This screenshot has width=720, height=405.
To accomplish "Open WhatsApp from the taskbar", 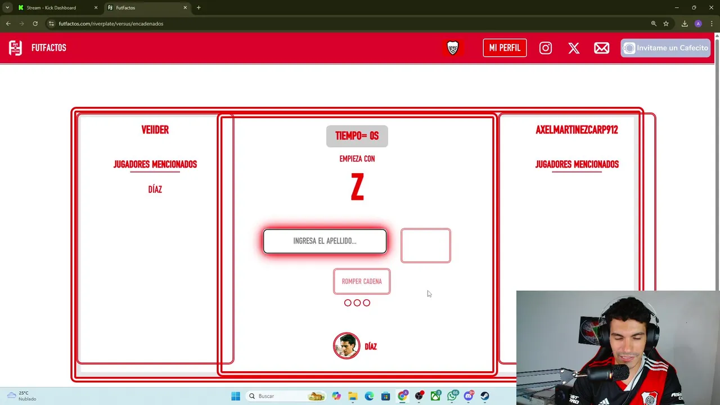I will [452, 396].
